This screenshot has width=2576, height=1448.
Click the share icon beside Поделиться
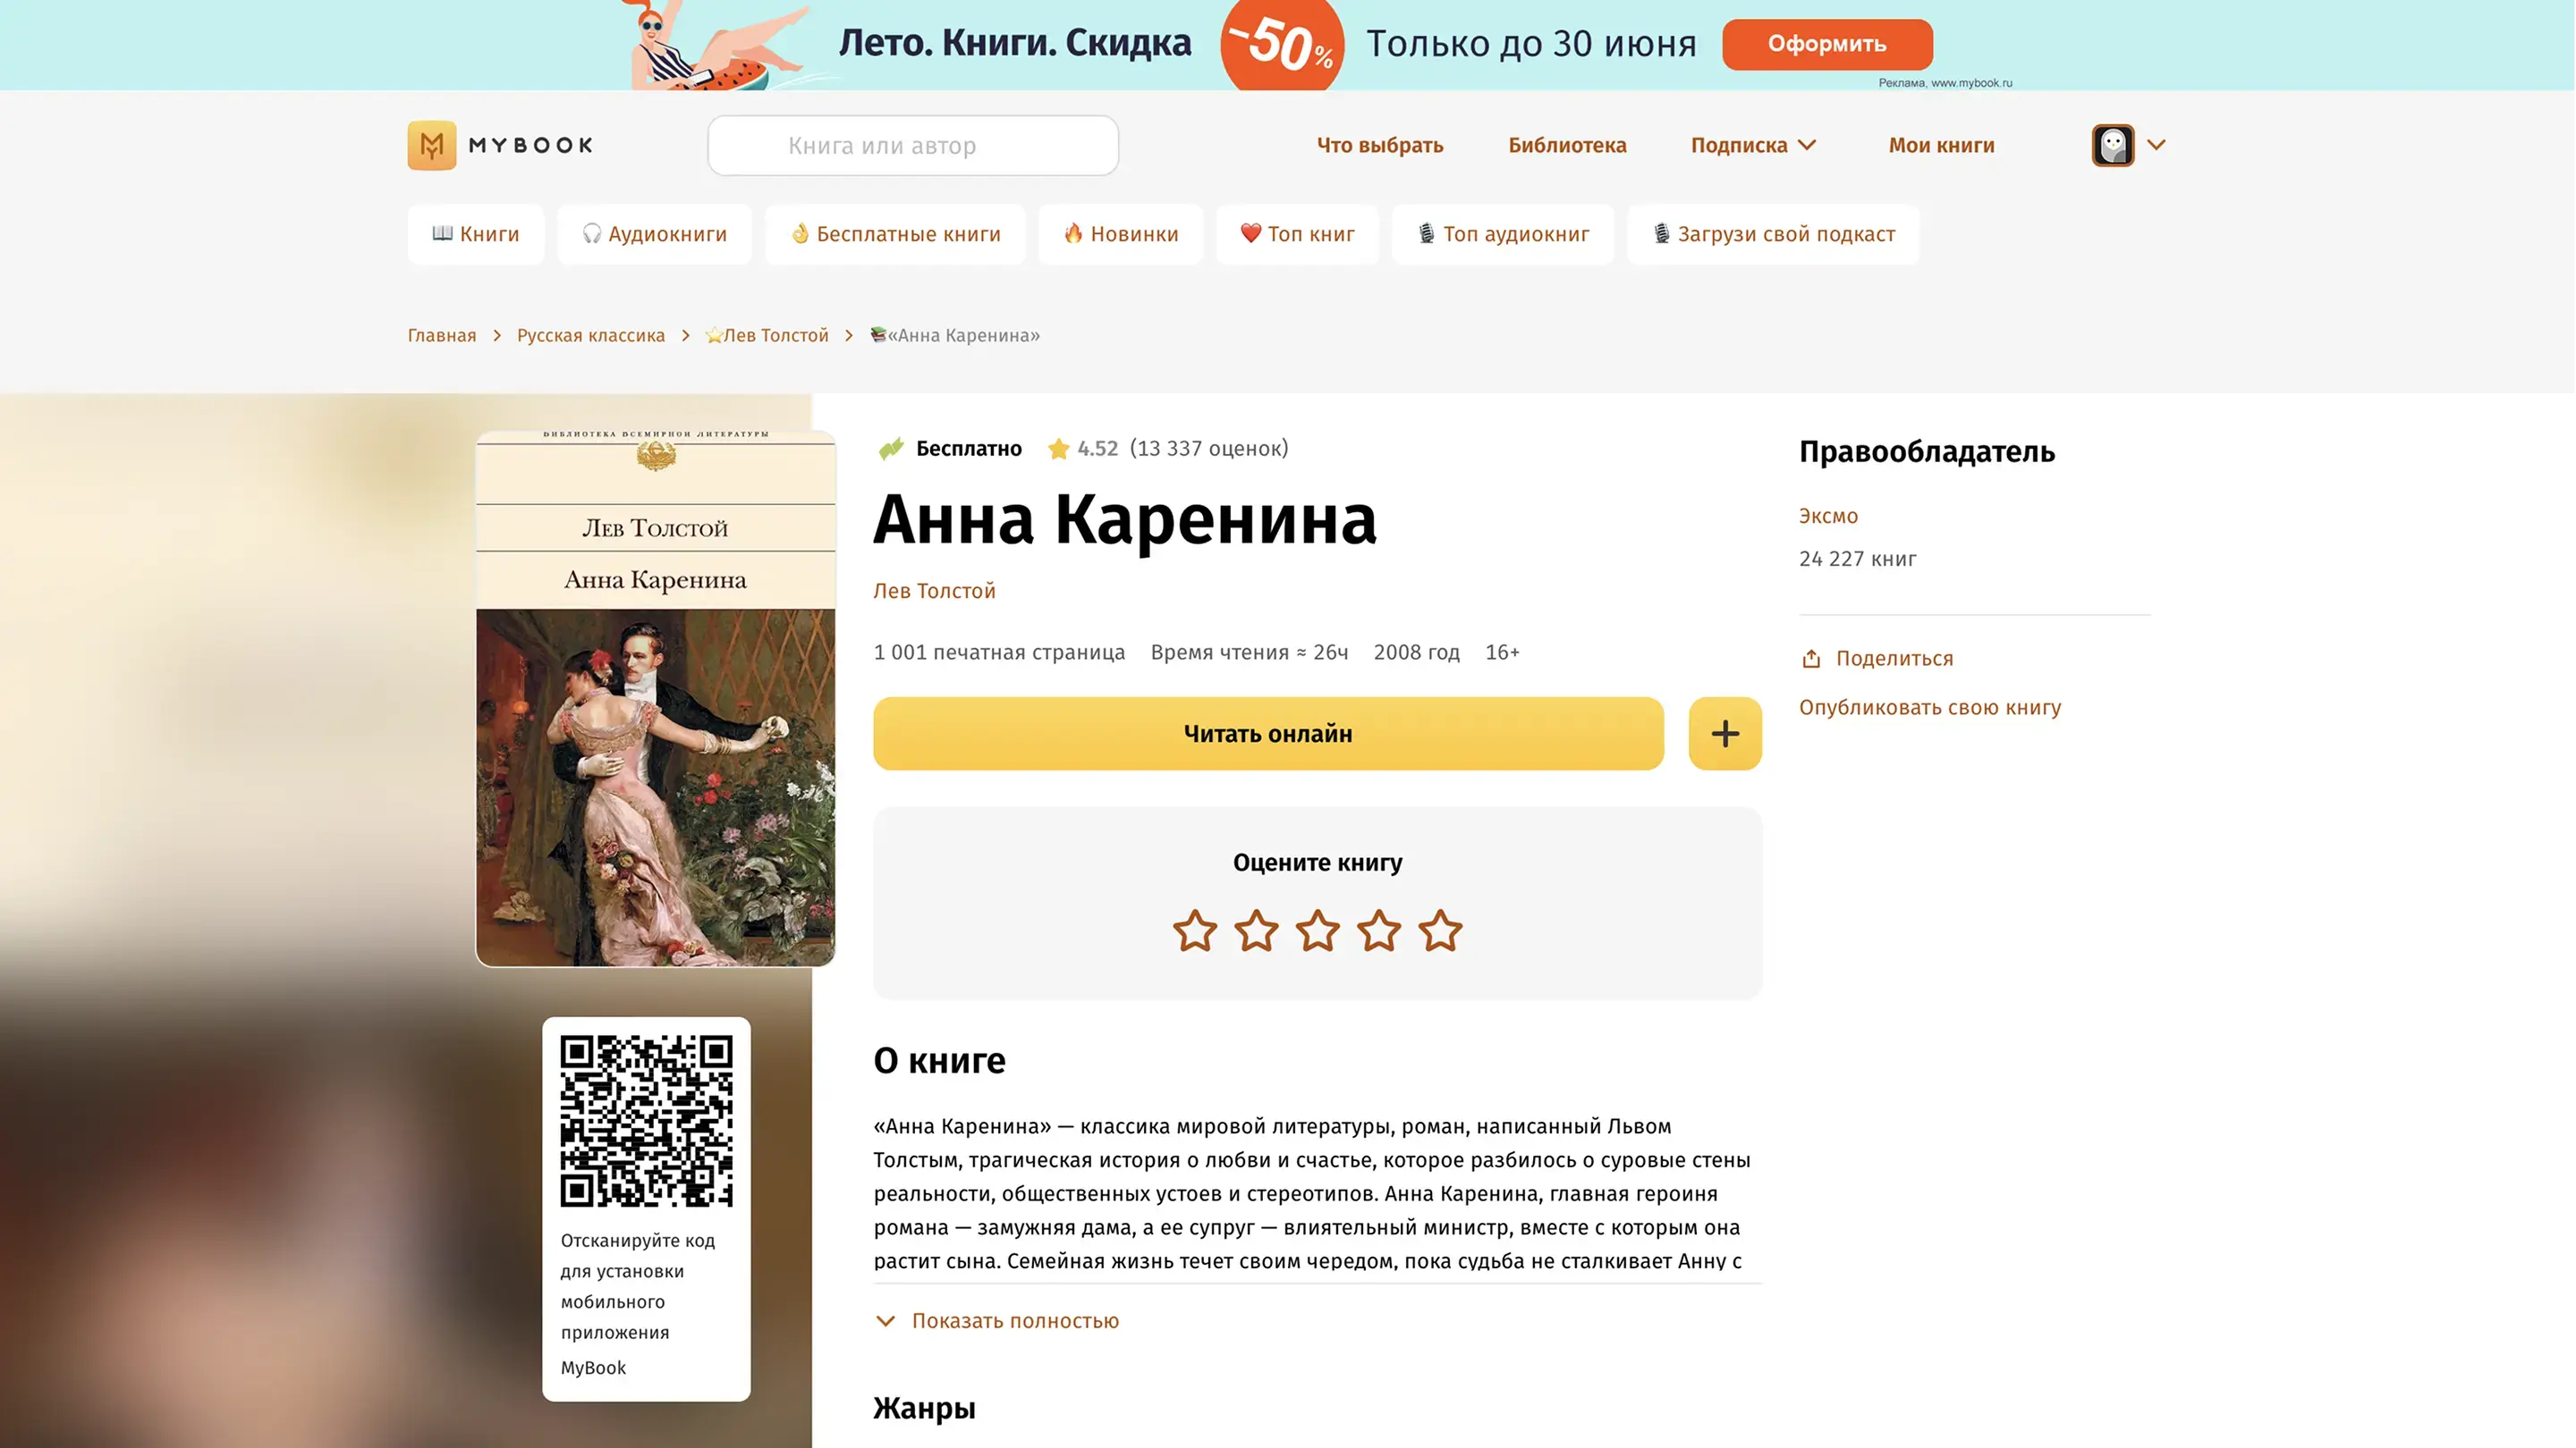click(x=1810, y=659)
